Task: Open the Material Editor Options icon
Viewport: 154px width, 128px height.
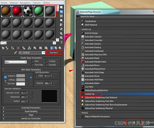Action: click(x=61, y=33)
